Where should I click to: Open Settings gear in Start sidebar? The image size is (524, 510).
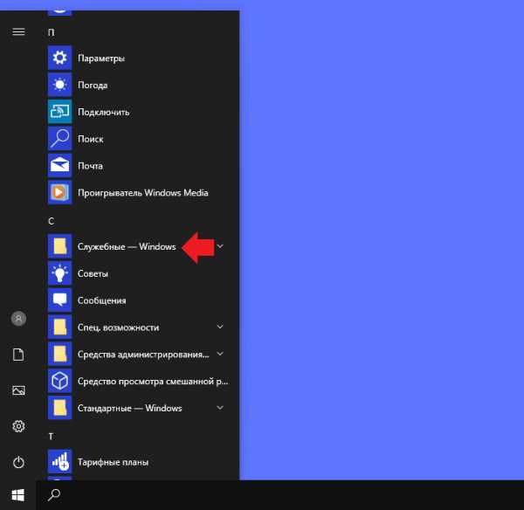tap(18, 426)
